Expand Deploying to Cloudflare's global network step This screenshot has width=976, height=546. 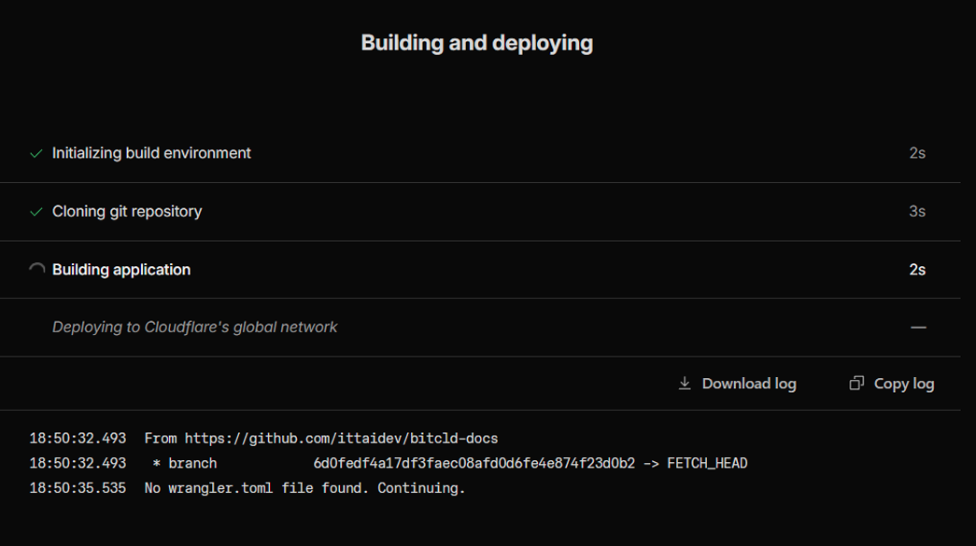(195, 327)
